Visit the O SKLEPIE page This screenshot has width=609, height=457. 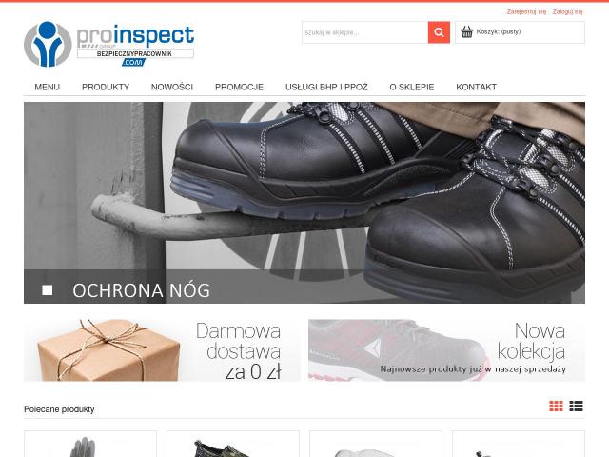(412, 87)
